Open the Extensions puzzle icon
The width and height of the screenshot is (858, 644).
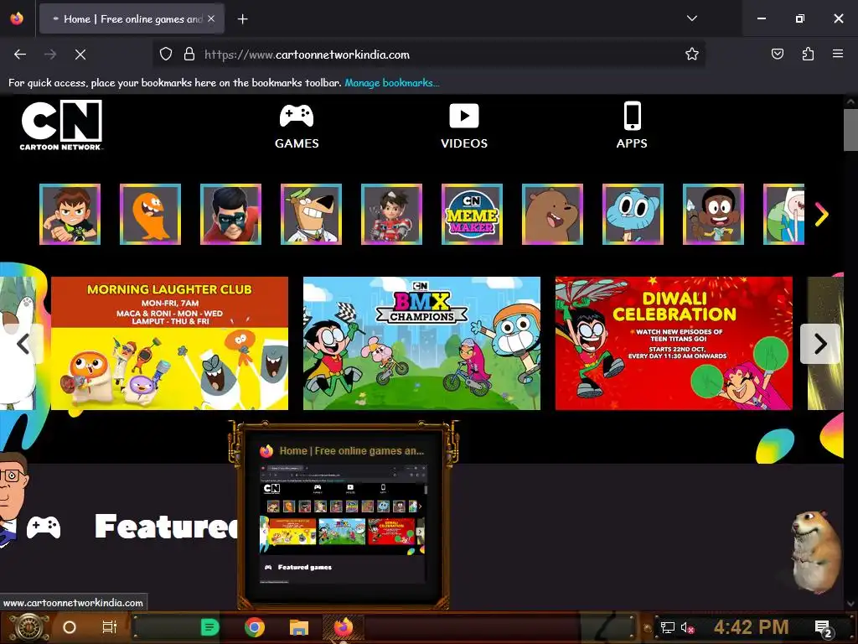[x=808, y=55]
